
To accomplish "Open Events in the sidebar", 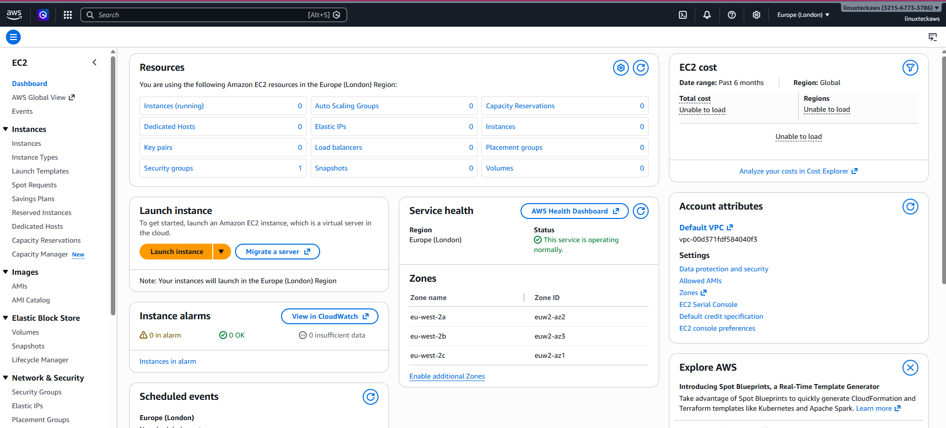I will pos(22,111).
